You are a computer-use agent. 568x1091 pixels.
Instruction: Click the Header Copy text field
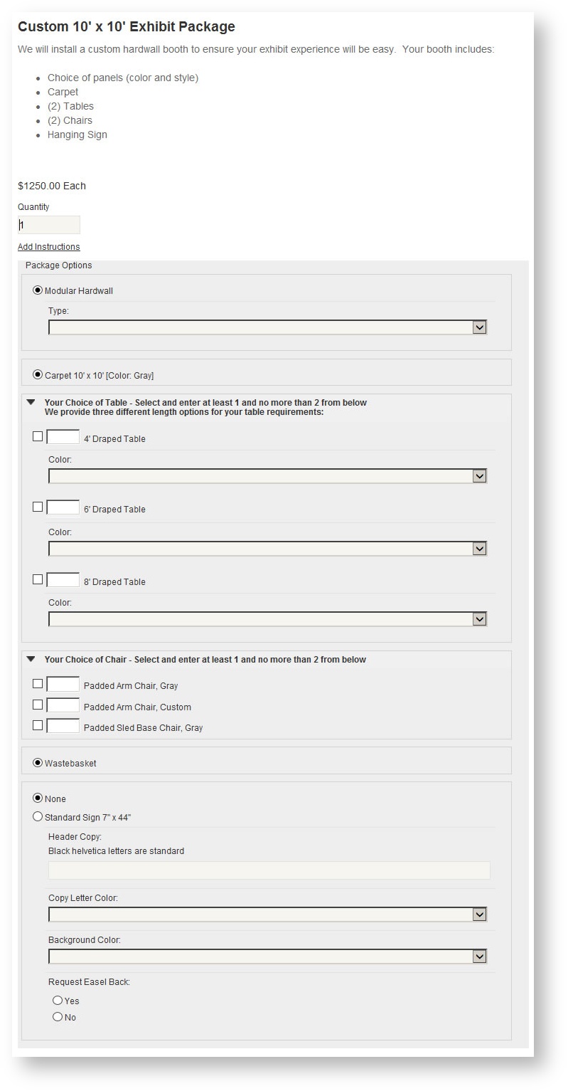click(x=269, y=870)
